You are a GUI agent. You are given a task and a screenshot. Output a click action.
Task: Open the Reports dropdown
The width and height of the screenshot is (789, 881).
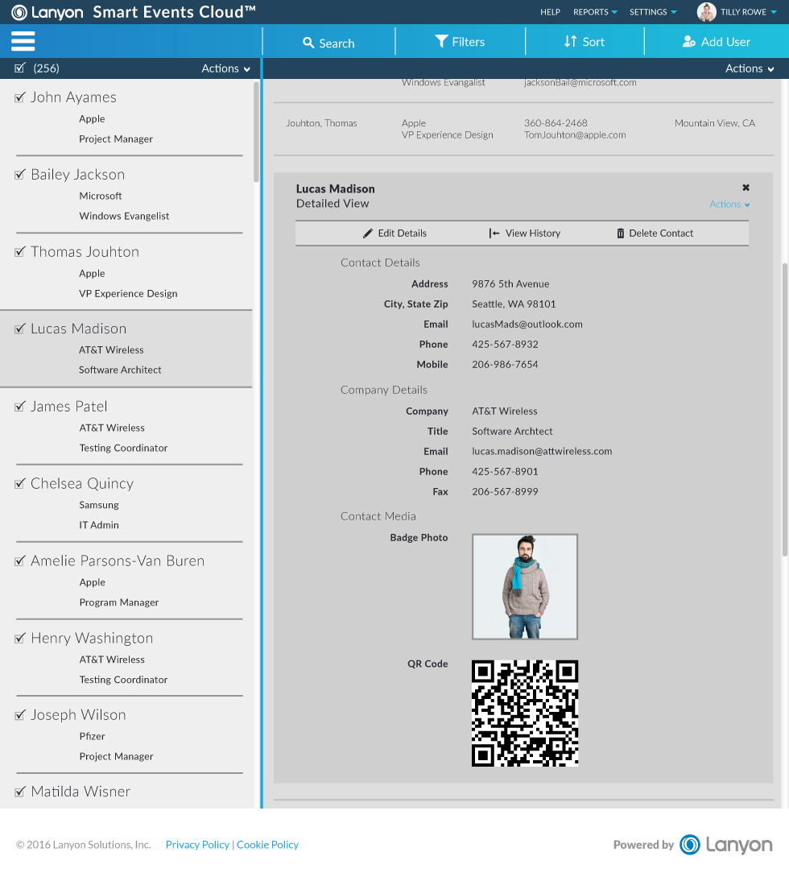595,12
